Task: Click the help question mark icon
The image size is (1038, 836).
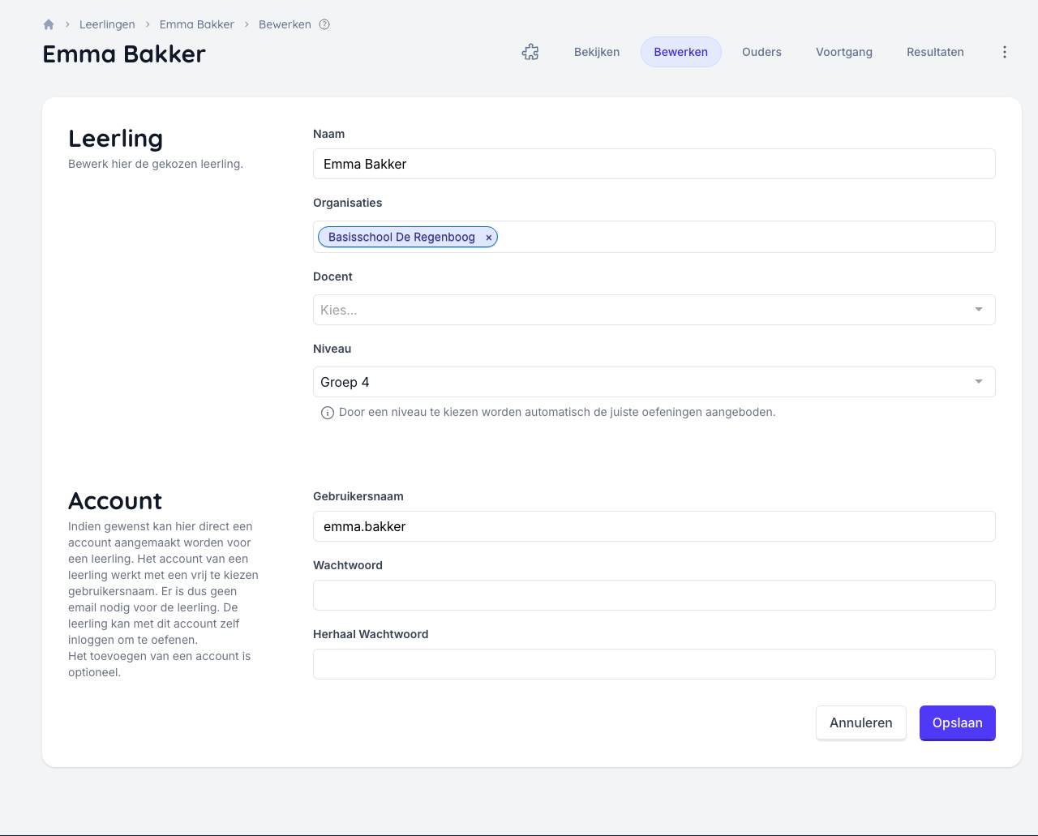Action: point(324,24)
